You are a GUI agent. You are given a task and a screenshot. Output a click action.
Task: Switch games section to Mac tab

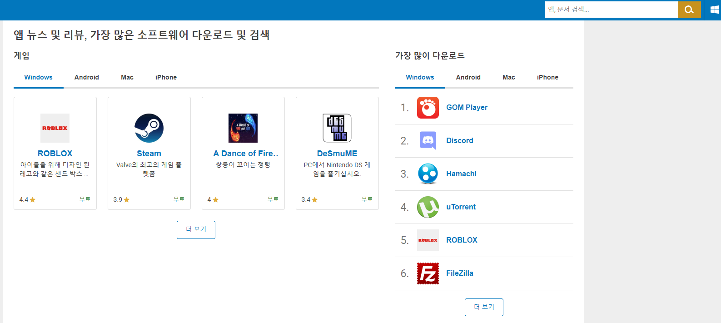click(x=127, y=77)
